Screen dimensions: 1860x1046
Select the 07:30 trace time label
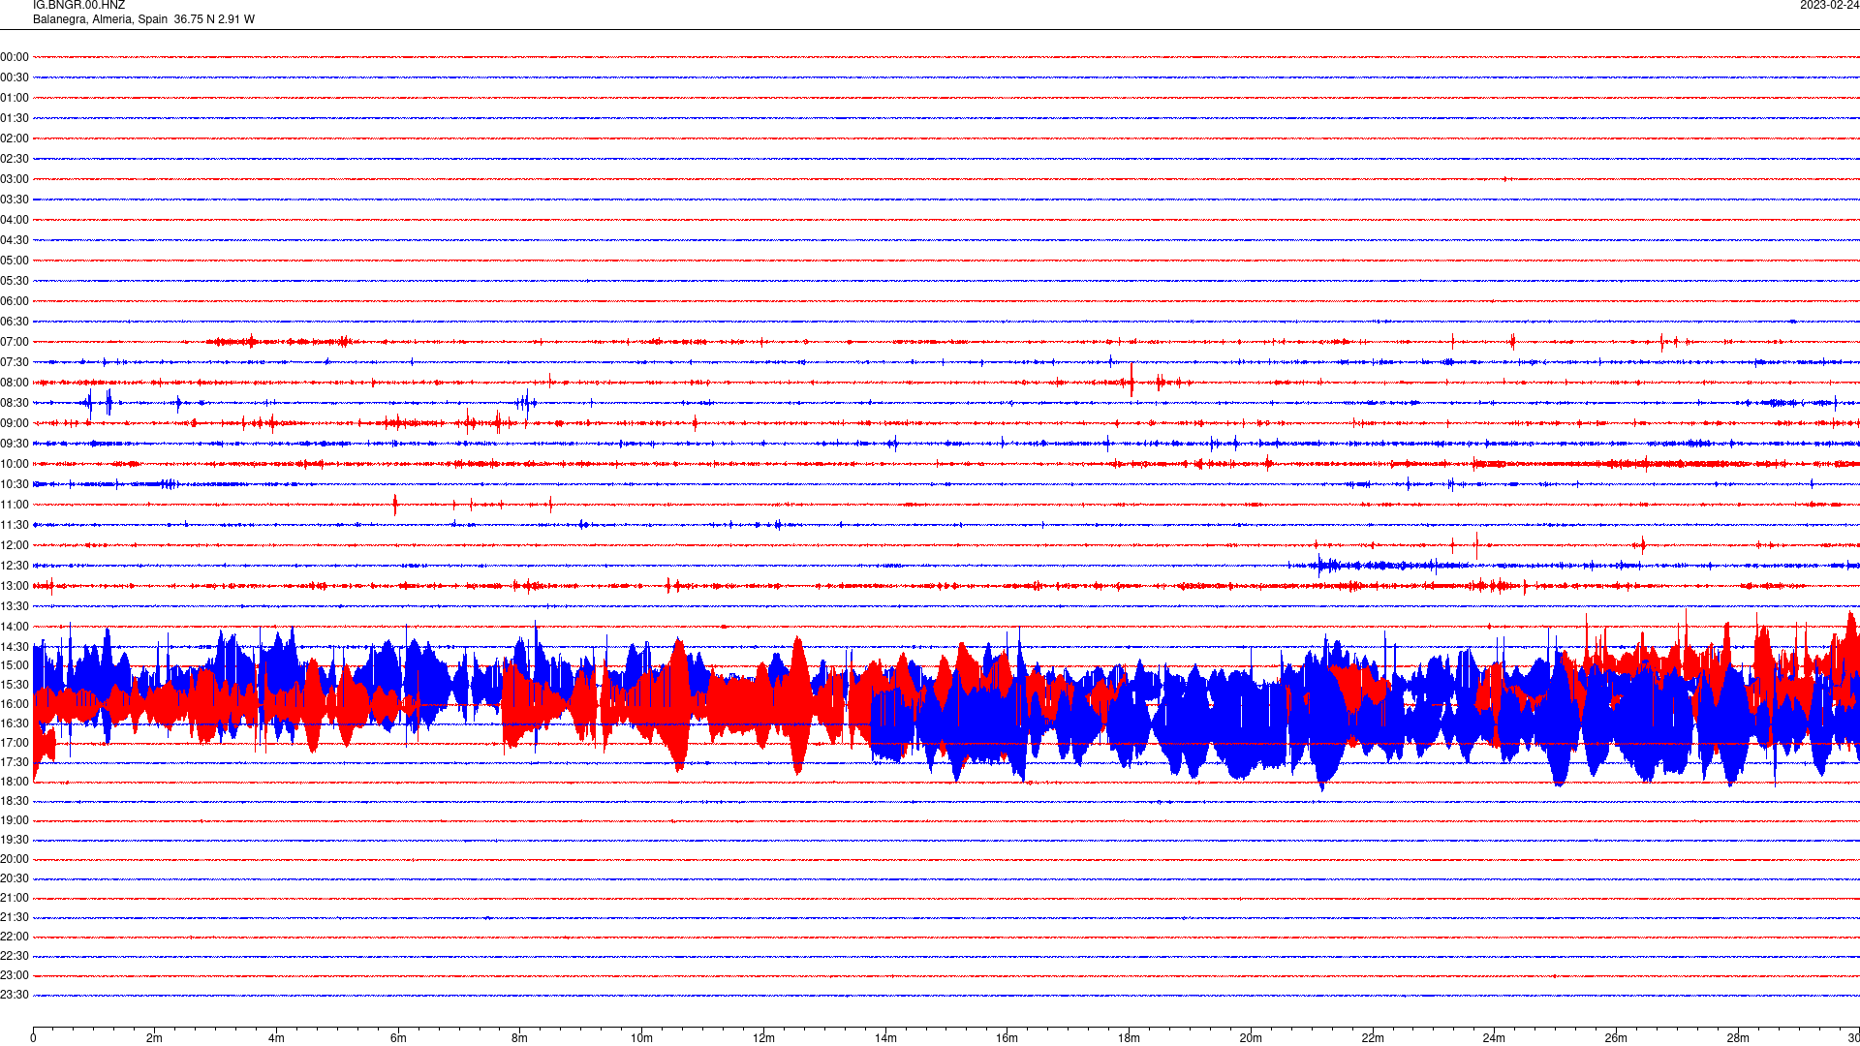pos(15,362)
